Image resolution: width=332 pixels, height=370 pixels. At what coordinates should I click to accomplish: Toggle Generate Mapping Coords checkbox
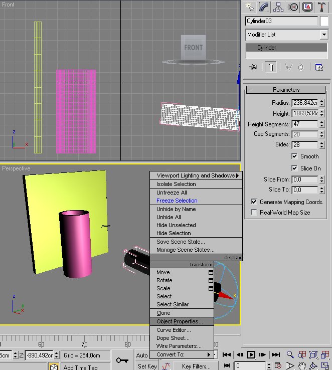[x=254, y=202]
